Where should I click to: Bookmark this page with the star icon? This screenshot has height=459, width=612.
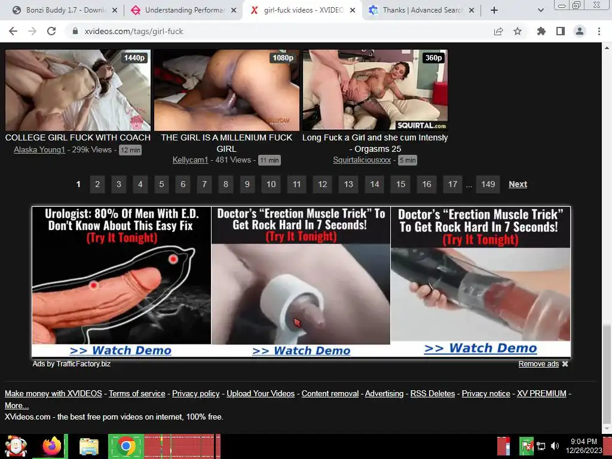coord(518,31)
